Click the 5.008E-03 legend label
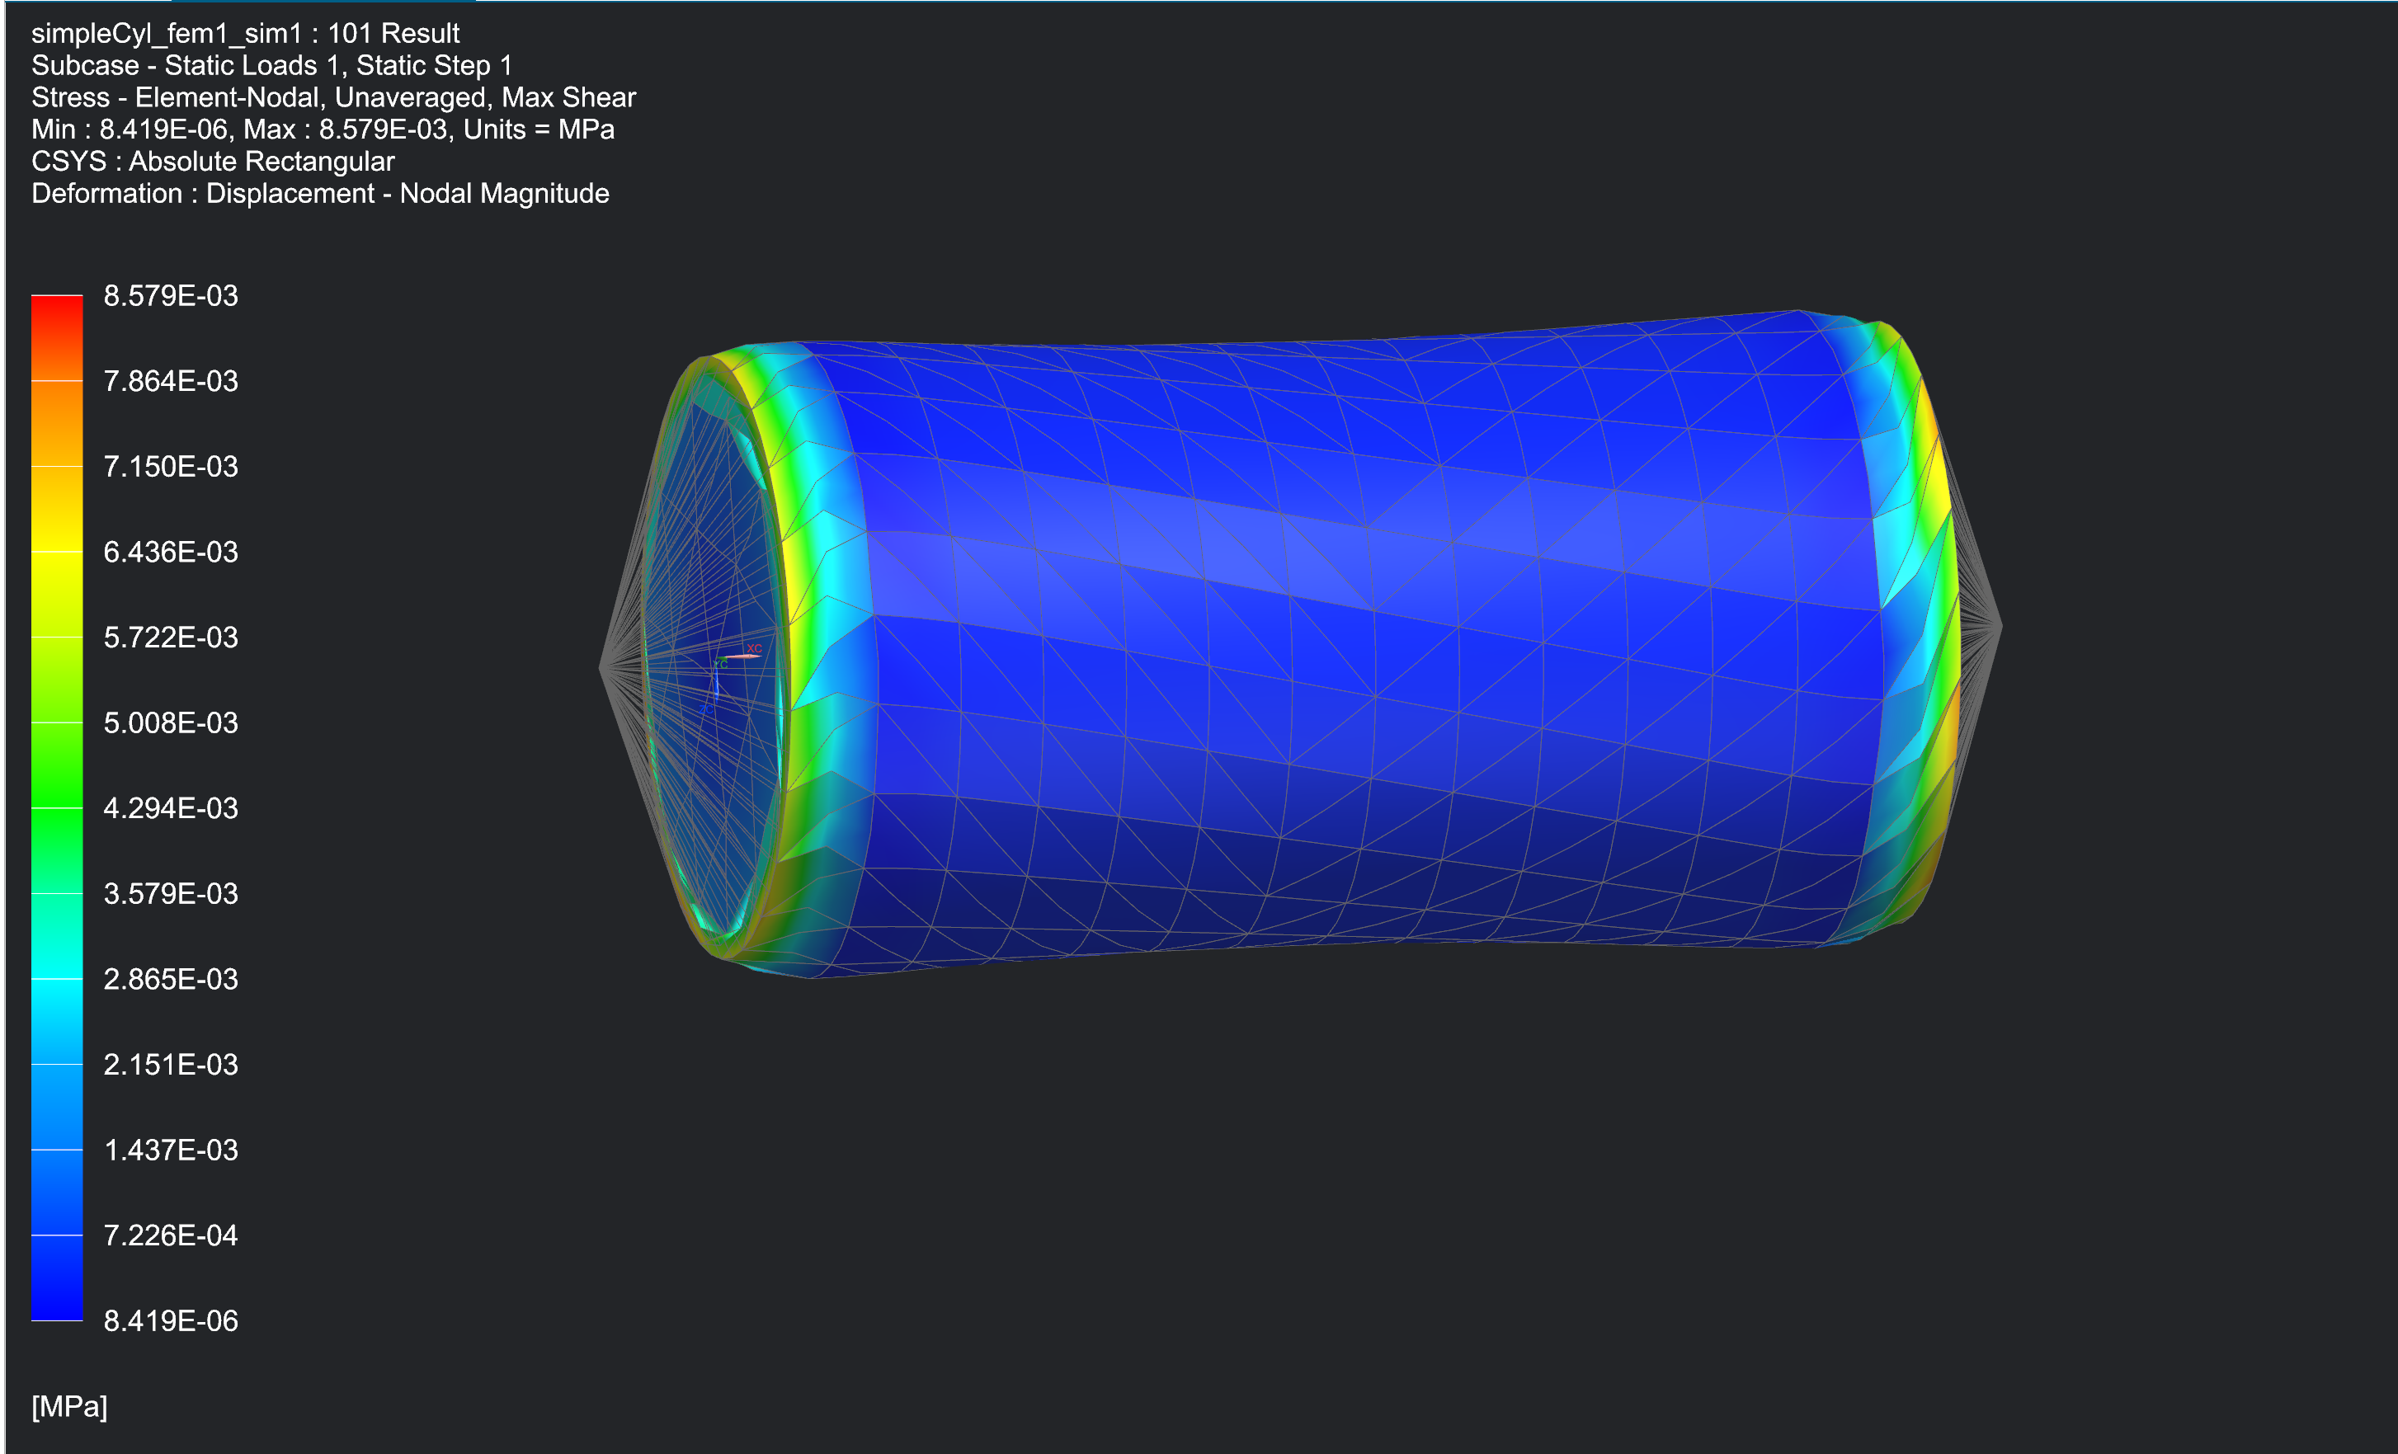 tap(170, 723)
